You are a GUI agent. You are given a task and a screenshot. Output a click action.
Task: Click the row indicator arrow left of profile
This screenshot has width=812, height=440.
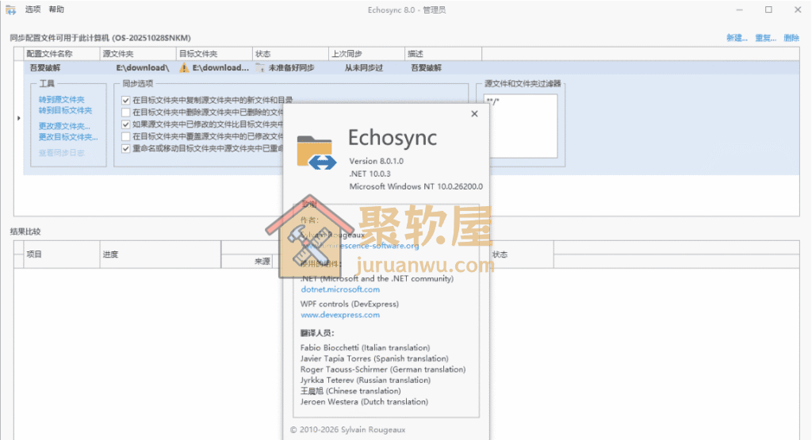[x=19, y=118]
